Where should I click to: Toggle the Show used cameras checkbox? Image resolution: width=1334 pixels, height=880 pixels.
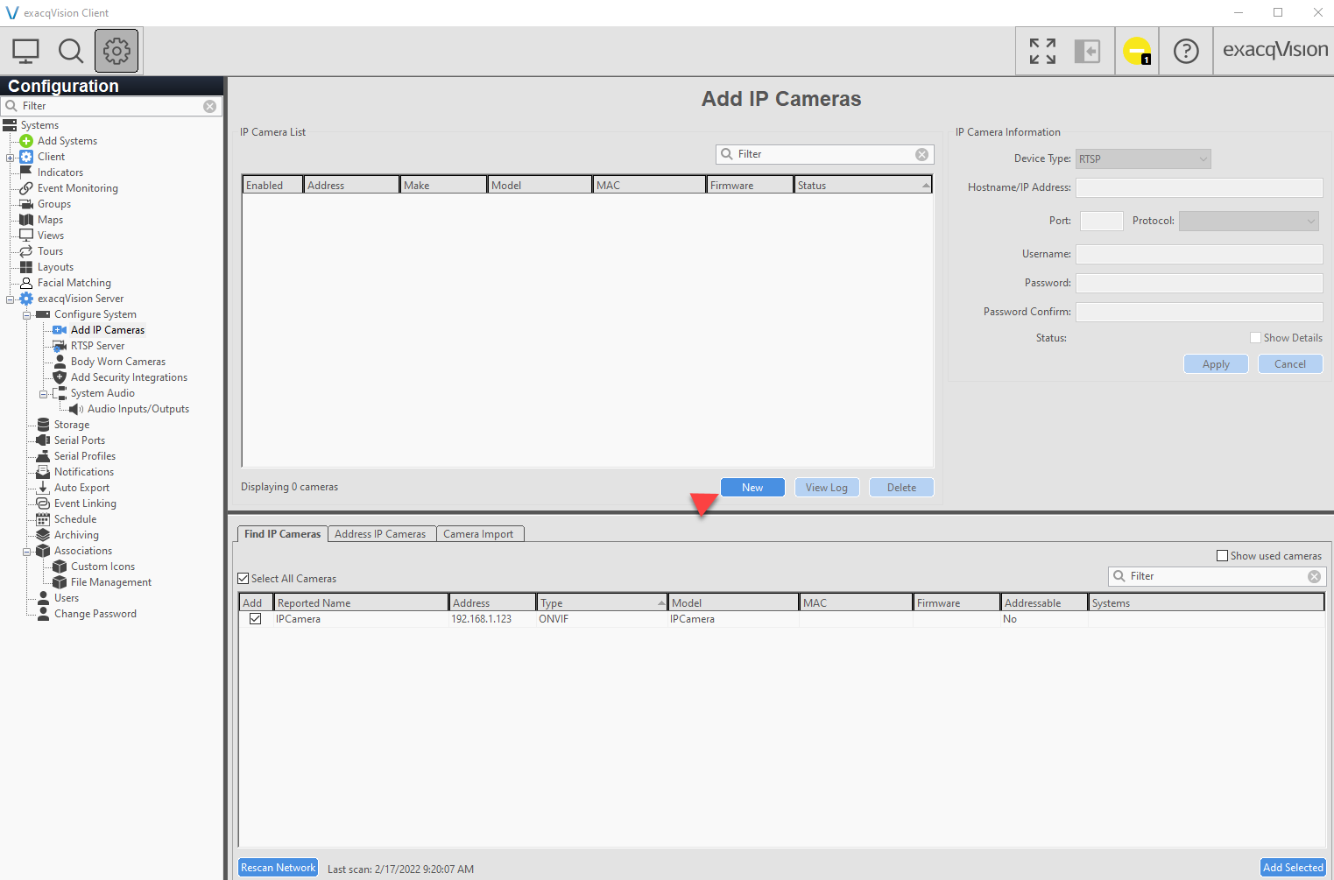pyautogui.click(x=1223, y=556)
